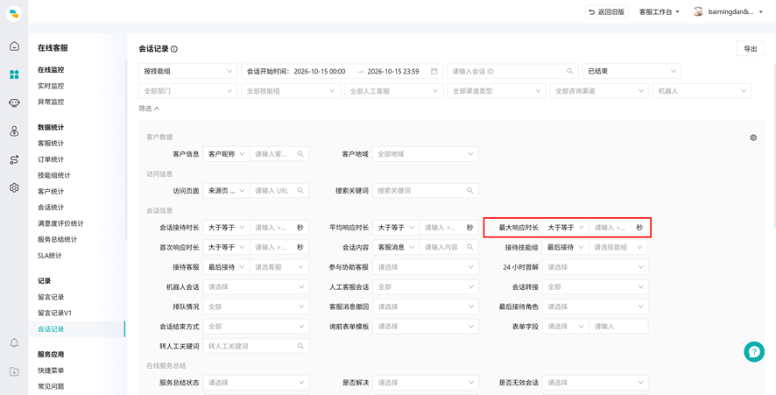Click the app logo icon in the left rail
Image resolution: width=776 pixels, height=395 pixels.
coord(14,13)
